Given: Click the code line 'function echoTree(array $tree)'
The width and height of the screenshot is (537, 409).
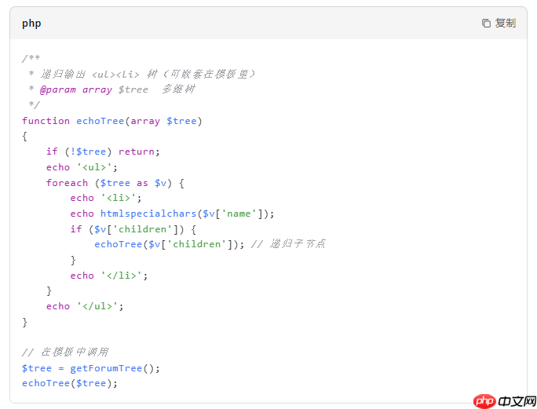Looking at the screenshot, I should [x=112, y=121].
